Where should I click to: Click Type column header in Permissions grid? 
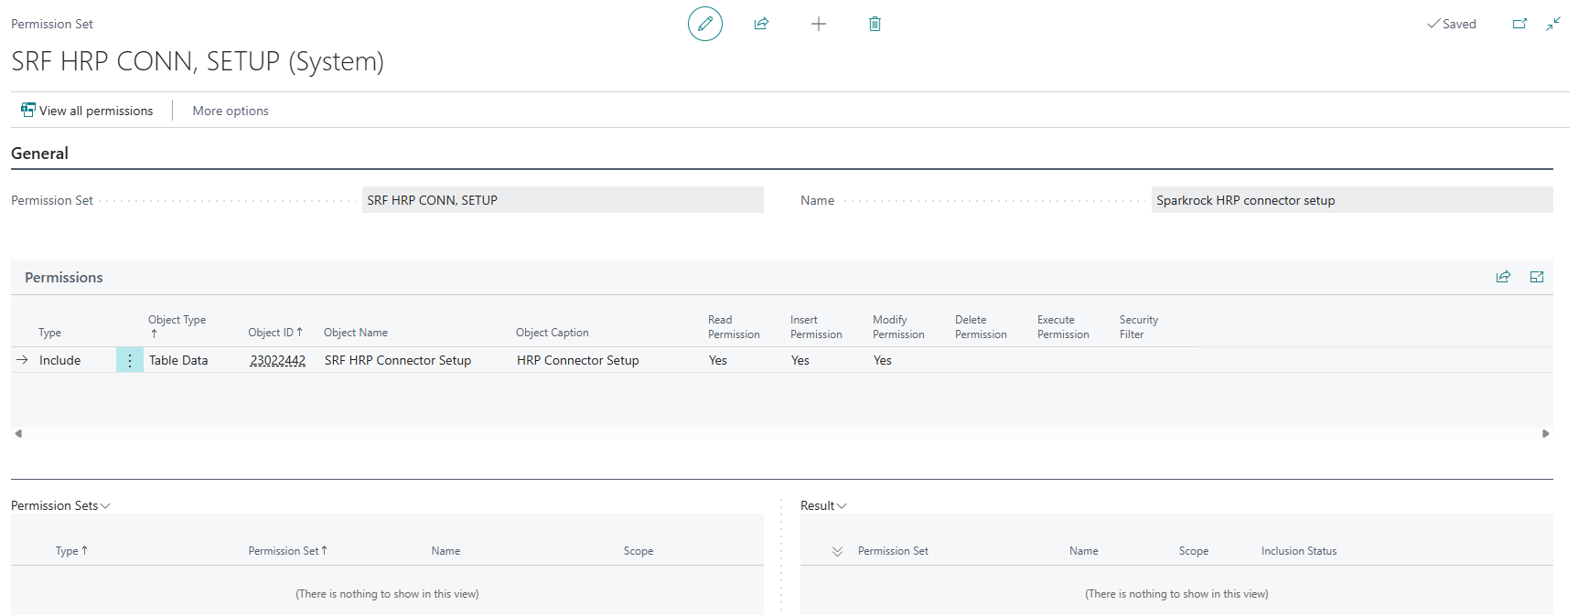point(49,333)
